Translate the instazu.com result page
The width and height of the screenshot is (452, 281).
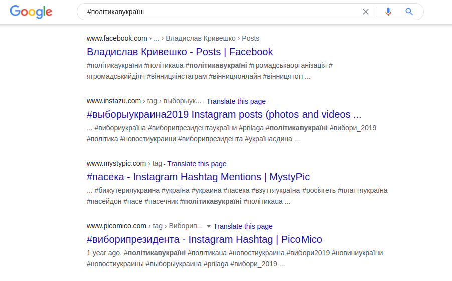[x=236, y=101]
